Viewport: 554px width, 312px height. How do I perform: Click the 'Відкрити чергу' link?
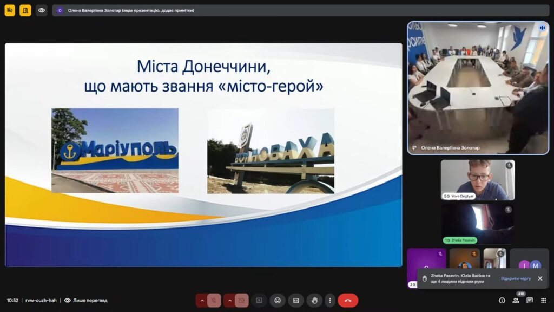click(x=516, y=278)
